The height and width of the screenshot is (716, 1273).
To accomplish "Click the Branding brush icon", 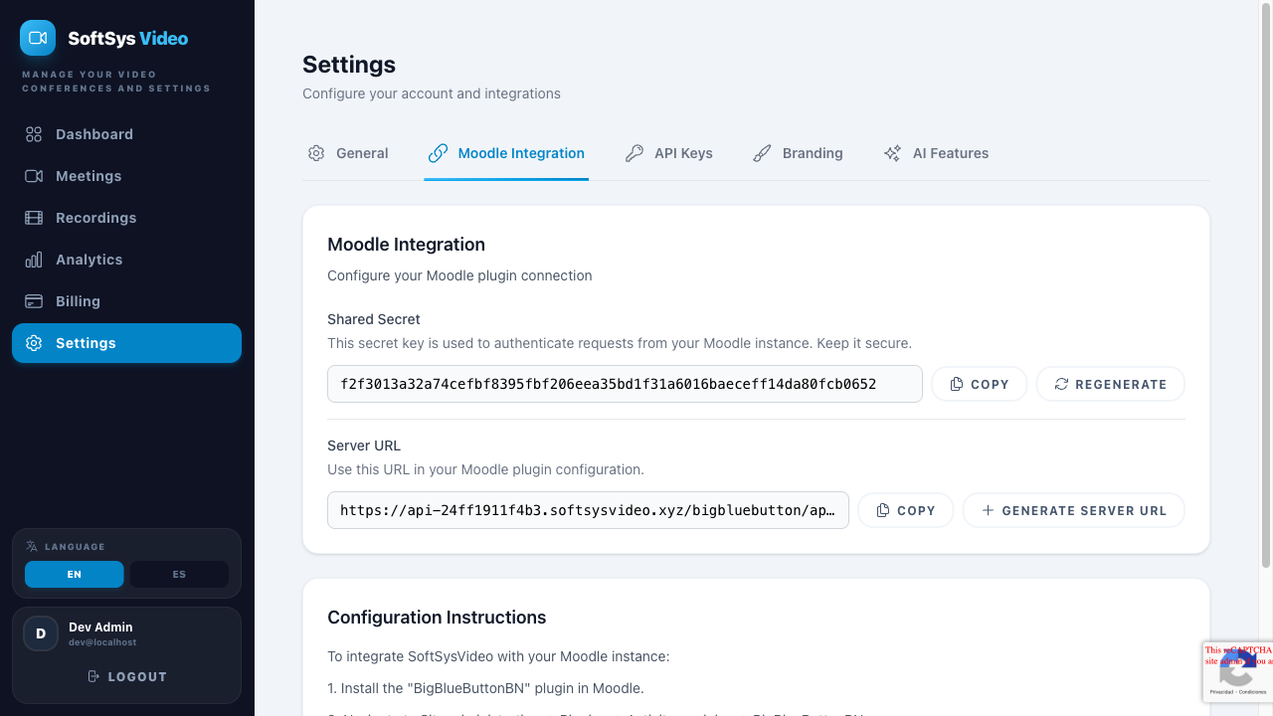I will point(762,153).
